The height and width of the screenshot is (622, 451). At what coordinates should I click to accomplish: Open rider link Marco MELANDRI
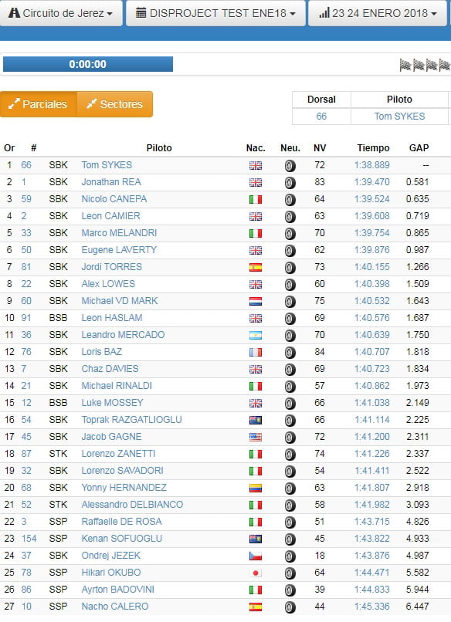point(119,233)
